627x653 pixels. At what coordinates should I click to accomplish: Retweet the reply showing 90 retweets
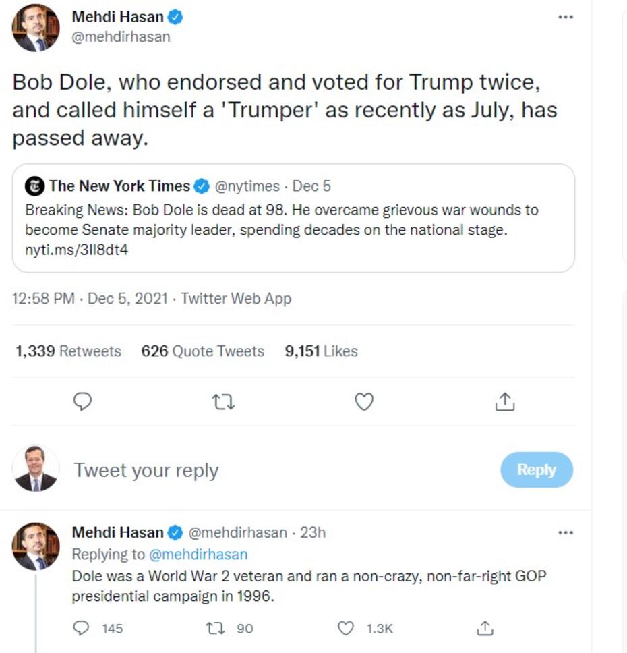coord(214,628)
